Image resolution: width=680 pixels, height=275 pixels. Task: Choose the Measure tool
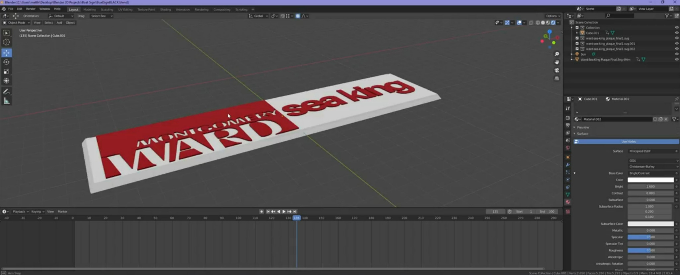coord(6,101)
